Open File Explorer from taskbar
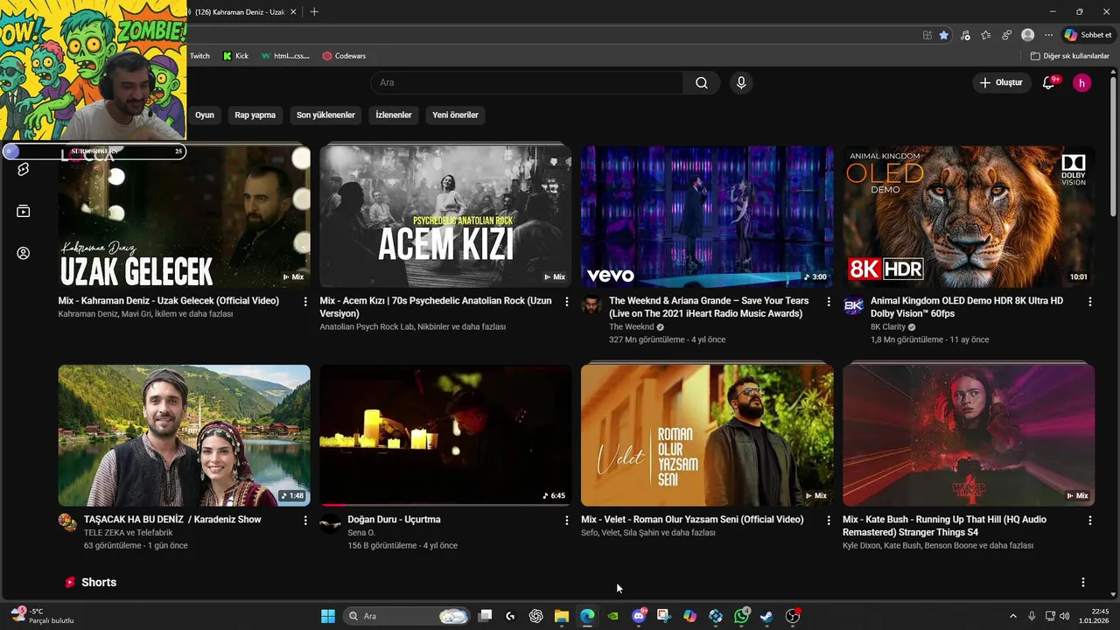Image resolution: width=1120 pixels, height=630 pixels. (562, 616)
